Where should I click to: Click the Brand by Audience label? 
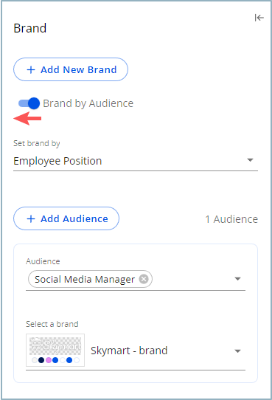point(88,103)
